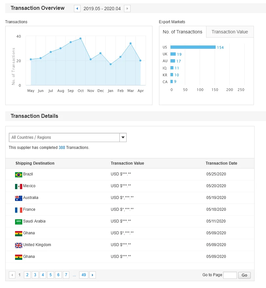Click the Saudi Arabia flag icon
266x288 pixels.
pos(19,222)
